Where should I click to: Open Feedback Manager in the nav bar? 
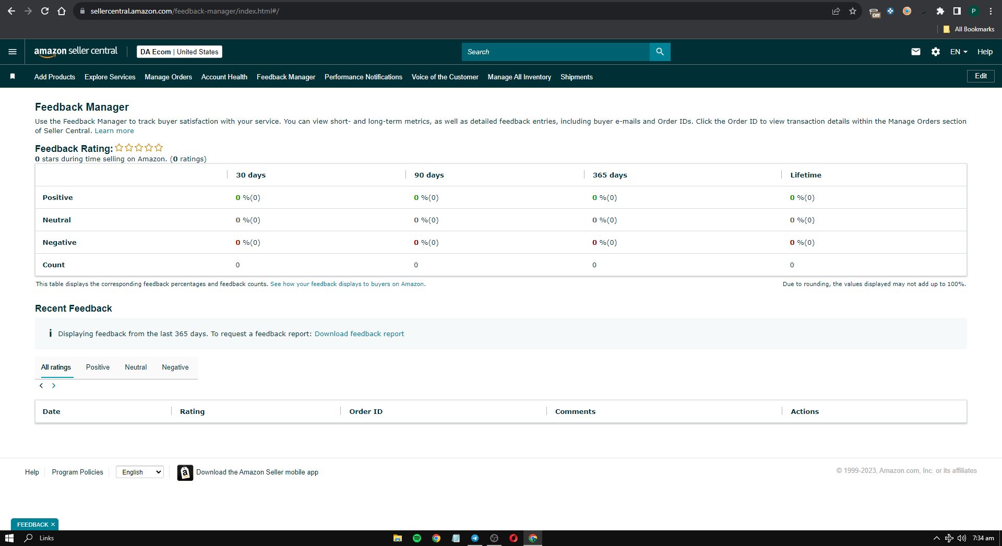point(286,77)
